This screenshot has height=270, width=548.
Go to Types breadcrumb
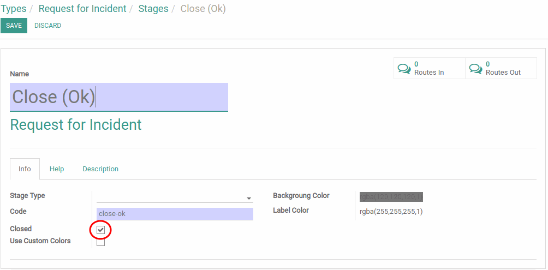[13, 9]
